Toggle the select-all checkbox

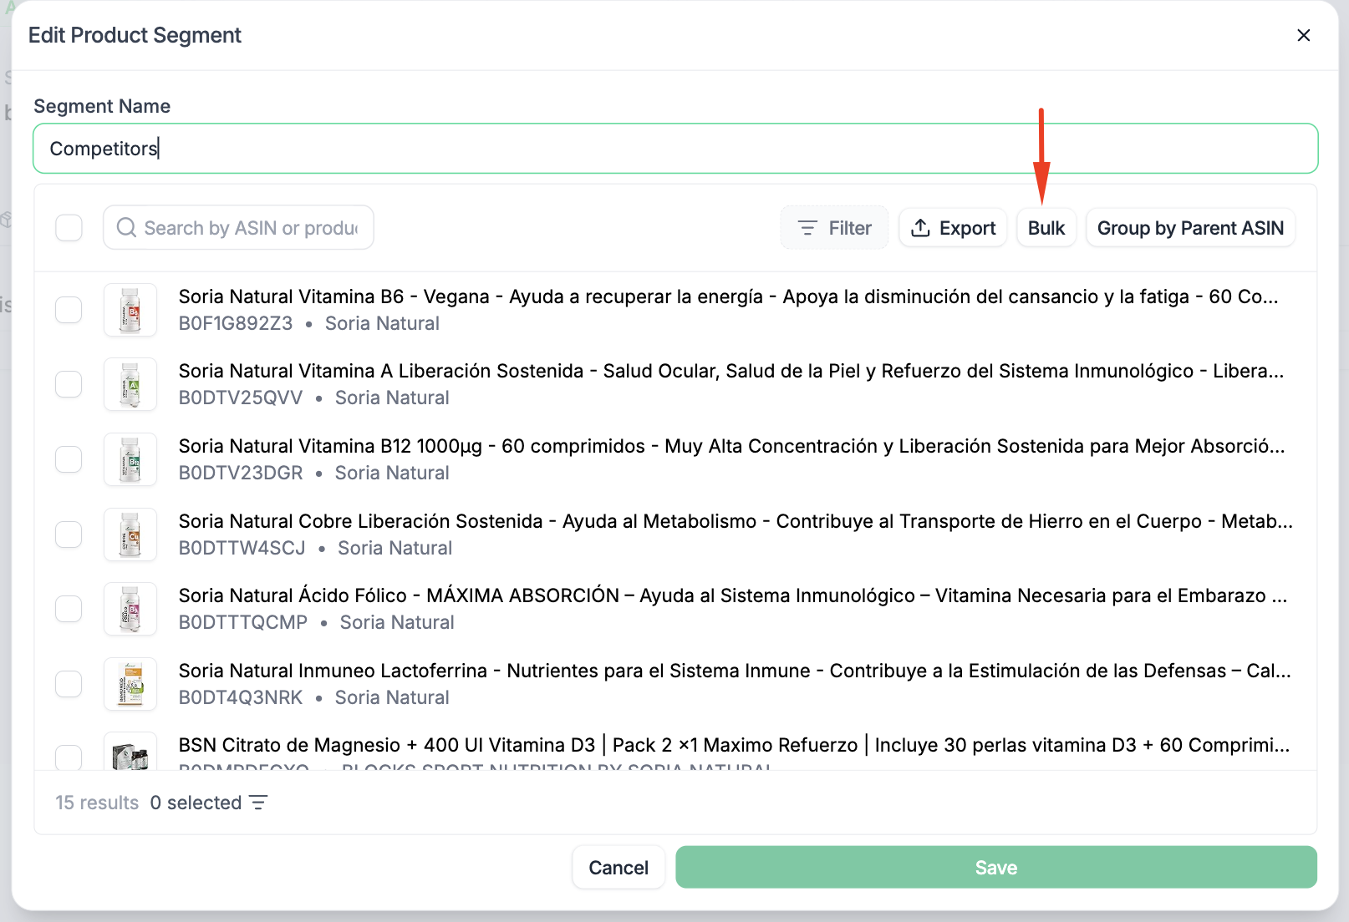pyautogui.click(x=69, y=228)
